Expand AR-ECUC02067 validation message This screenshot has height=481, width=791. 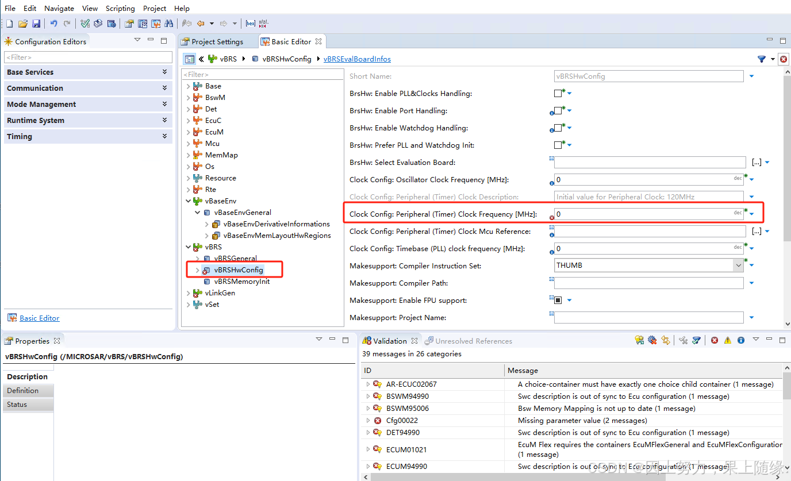[x=368, y=384]
